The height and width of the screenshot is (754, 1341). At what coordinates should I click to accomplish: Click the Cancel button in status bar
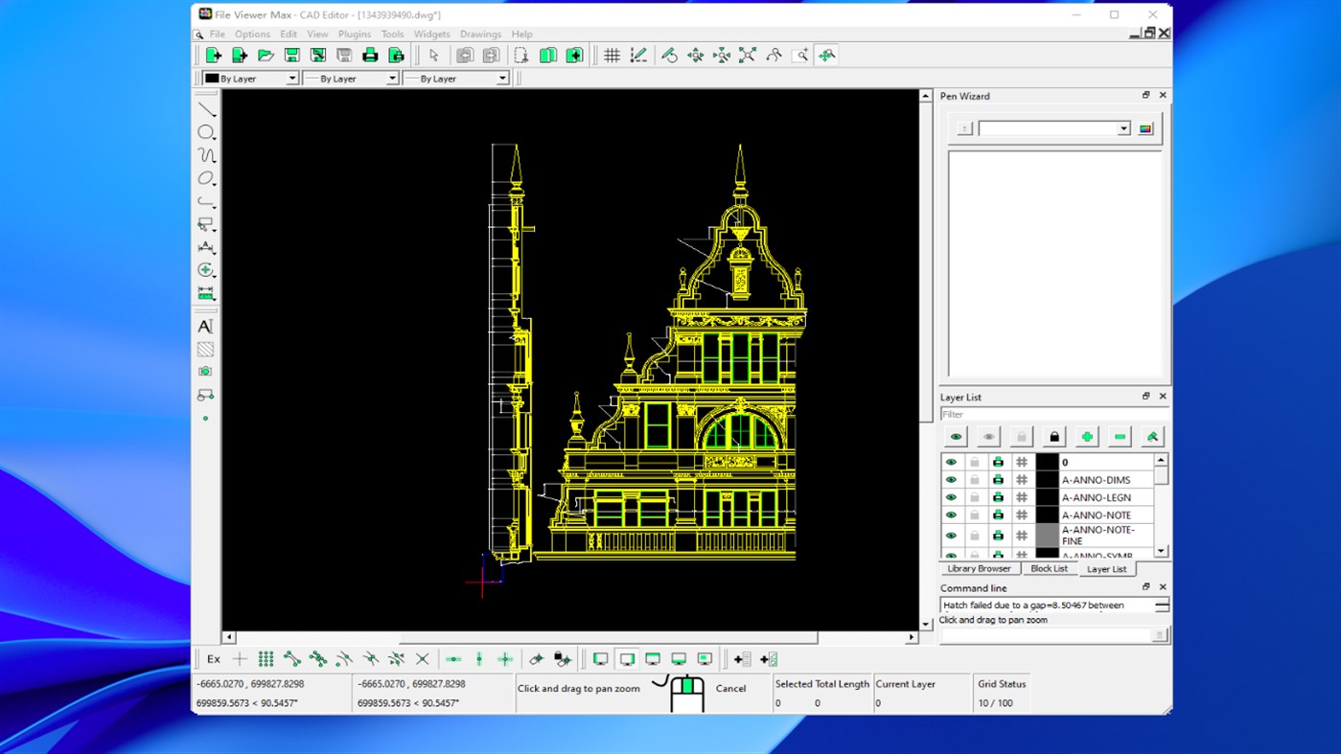tap(730, 688)
